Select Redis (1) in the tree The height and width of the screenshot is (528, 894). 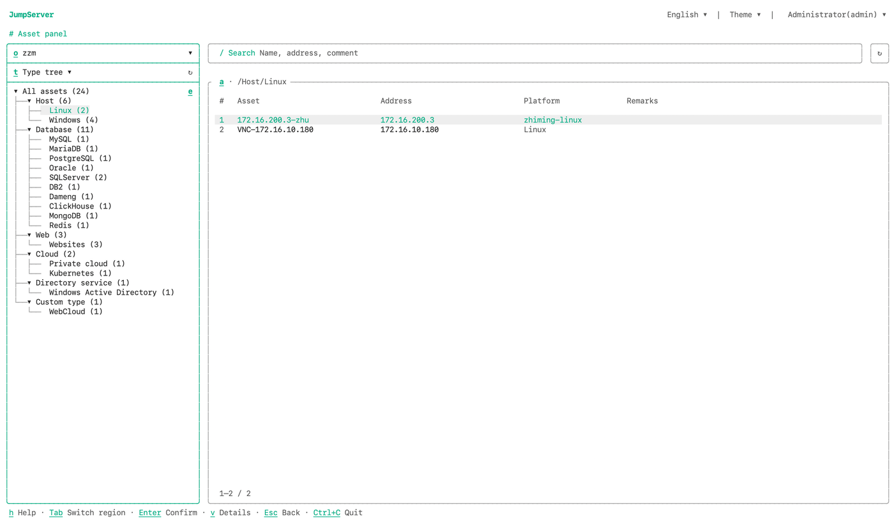coord(69,226)
